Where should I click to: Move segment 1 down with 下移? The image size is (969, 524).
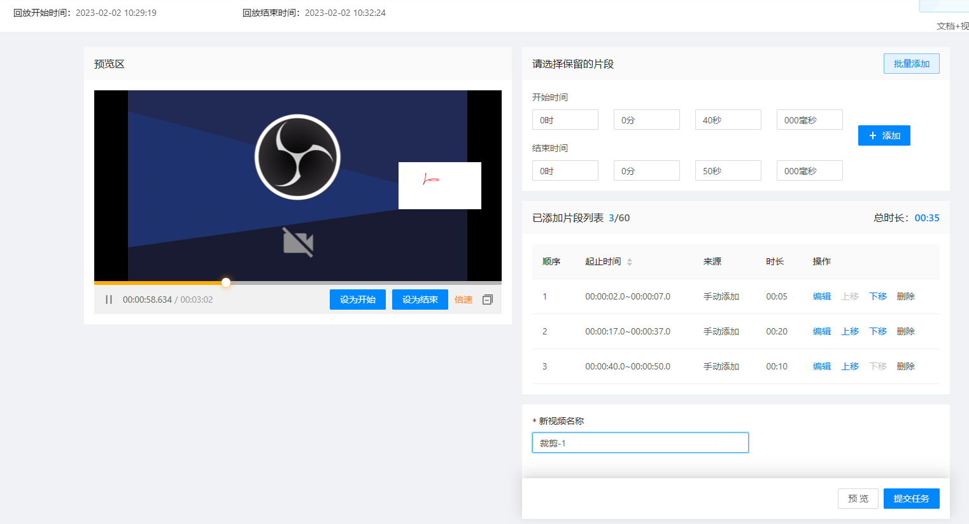[878, 296]
